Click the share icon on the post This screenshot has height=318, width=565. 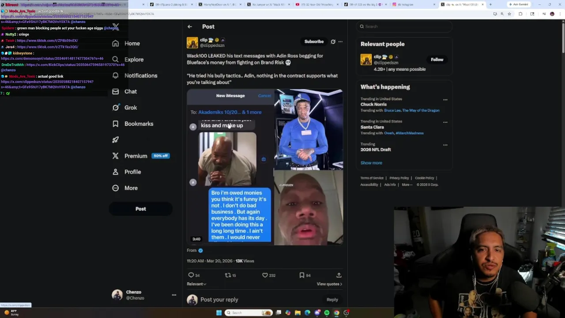click(339, 275)
